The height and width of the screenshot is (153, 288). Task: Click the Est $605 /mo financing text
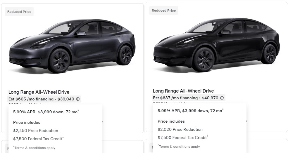point(31,99)
